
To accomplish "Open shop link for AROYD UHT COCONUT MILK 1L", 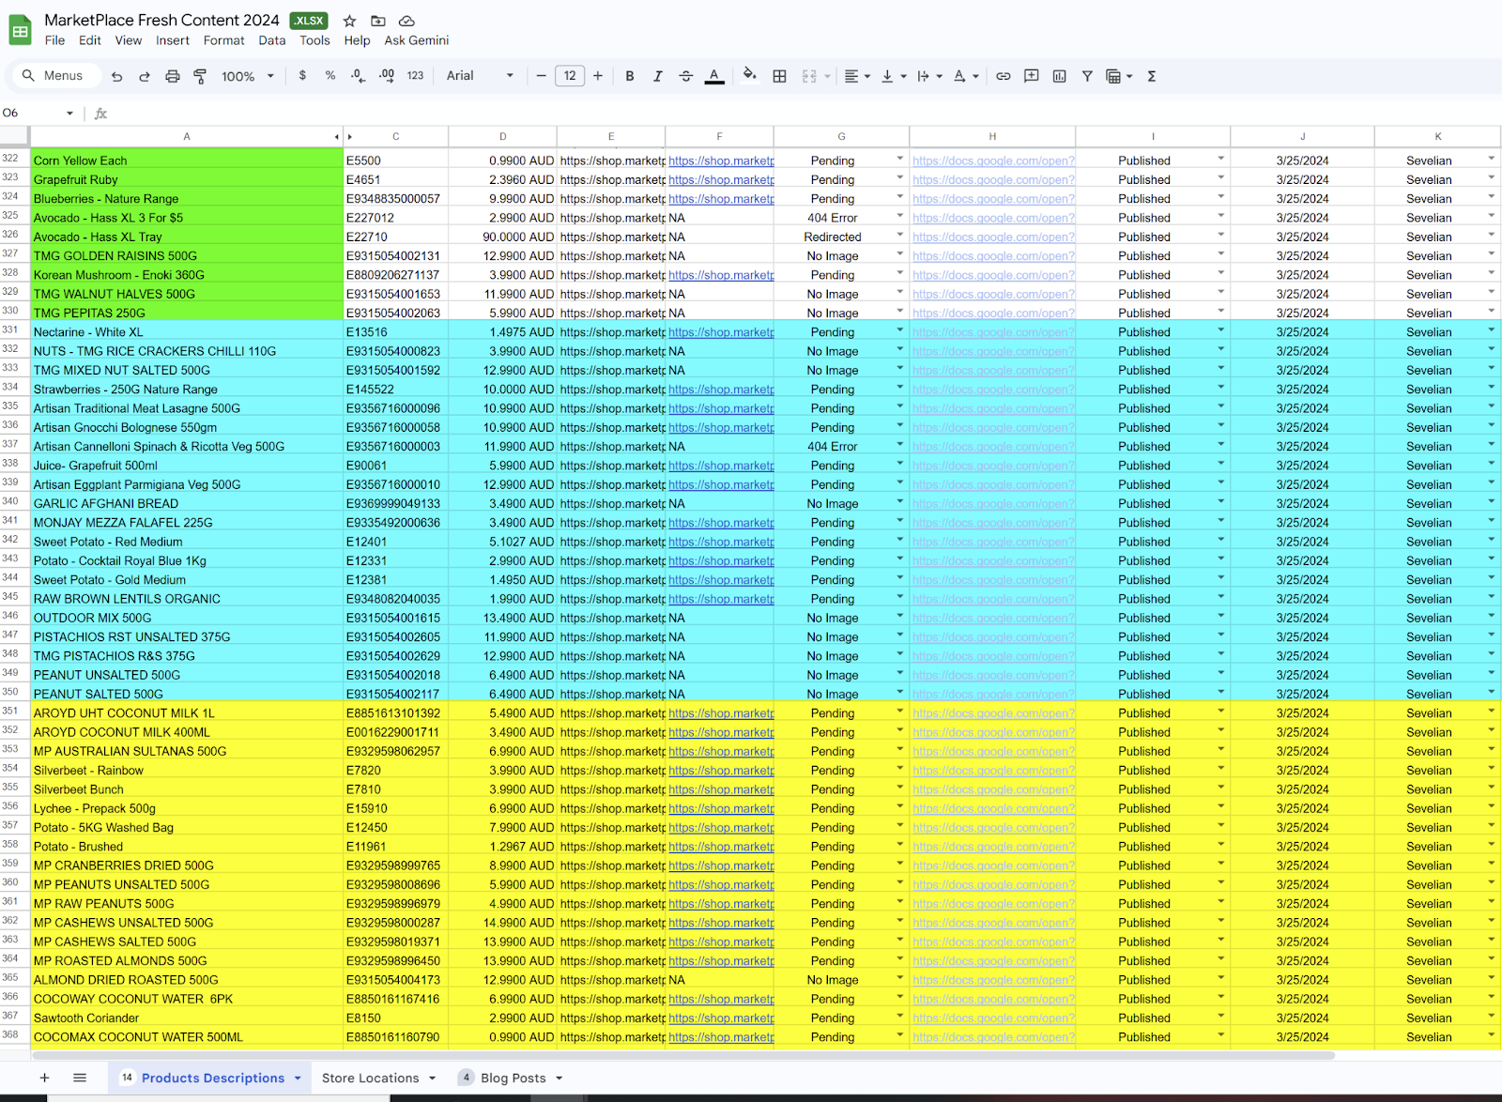I will click(x=721, y=713).
